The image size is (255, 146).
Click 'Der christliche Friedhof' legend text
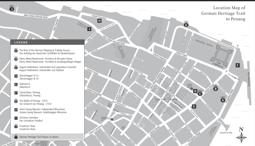tap(31, 121)
